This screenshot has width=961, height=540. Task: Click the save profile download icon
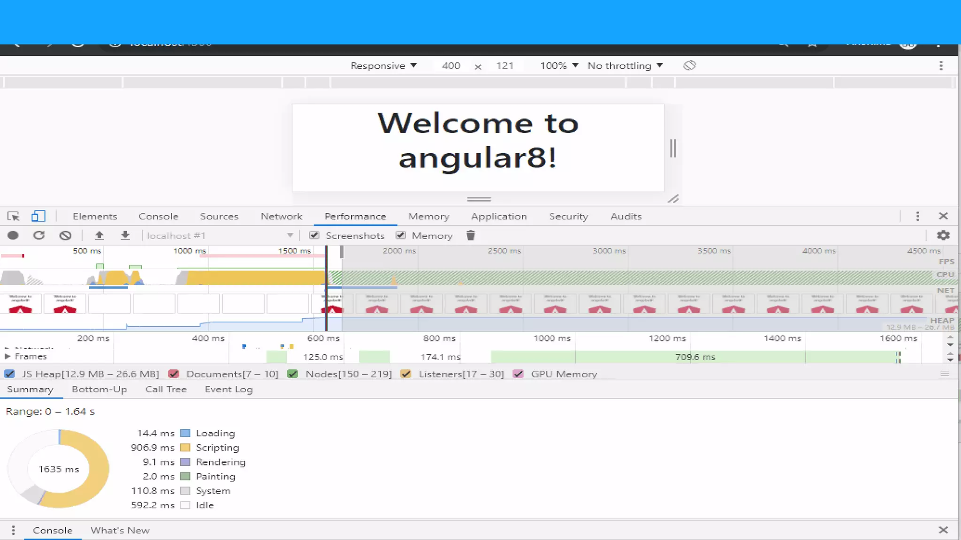125,235
